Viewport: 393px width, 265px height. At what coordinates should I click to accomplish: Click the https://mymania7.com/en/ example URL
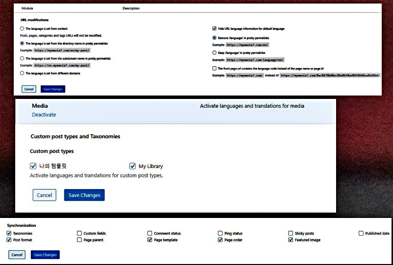click(x=247, y=45)
